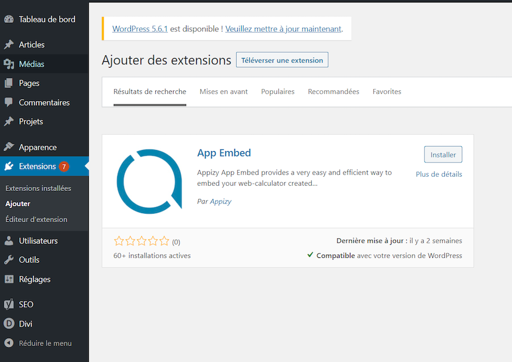Switch to Mises en avant tab
The image size is (512, 362).
click(x=224, y=91)
